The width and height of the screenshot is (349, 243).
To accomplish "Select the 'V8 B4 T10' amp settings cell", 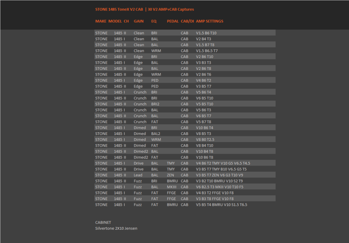I will (x=204, y=146).
